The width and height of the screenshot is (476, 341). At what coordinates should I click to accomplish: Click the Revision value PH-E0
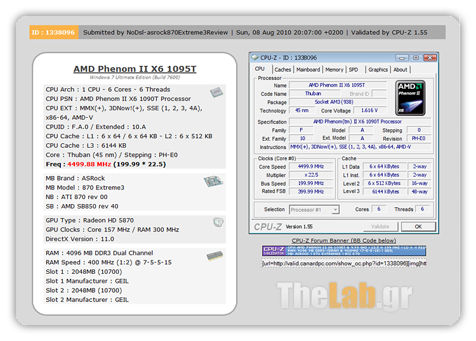pyautogui.click(x=419, y=139)
